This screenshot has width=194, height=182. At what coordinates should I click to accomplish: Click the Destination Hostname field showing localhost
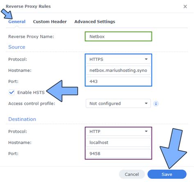[x=118, y=143]
